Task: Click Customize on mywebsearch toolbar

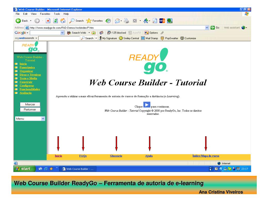Action: pos(188,38)
